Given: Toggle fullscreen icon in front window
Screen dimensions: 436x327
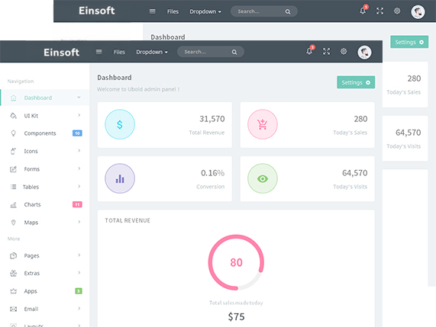Looking at the screenshot, I should 327,51.
